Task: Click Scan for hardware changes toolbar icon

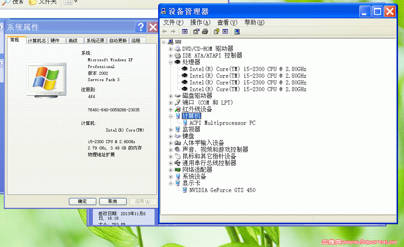Action: pos(237,31)
